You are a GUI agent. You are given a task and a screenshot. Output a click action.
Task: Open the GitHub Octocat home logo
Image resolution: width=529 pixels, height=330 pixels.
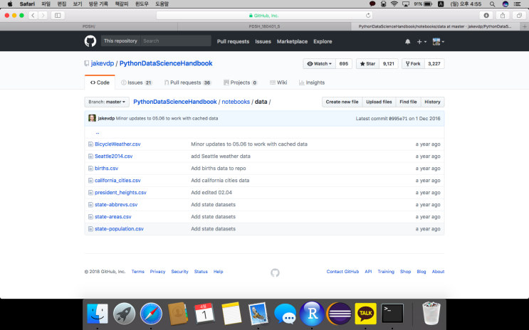pyautogui.click(x=90, y=41)
